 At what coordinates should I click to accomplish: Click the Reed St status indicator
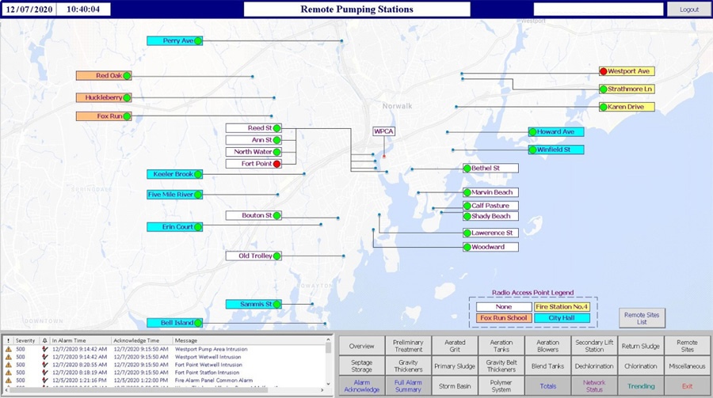pyautogui.click(x=276, y=128)
